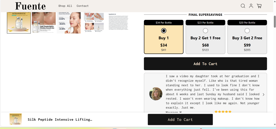This screenshot has height=129, width=276.
Task: Click sticky bar product image icon
Action: point(16,119)
